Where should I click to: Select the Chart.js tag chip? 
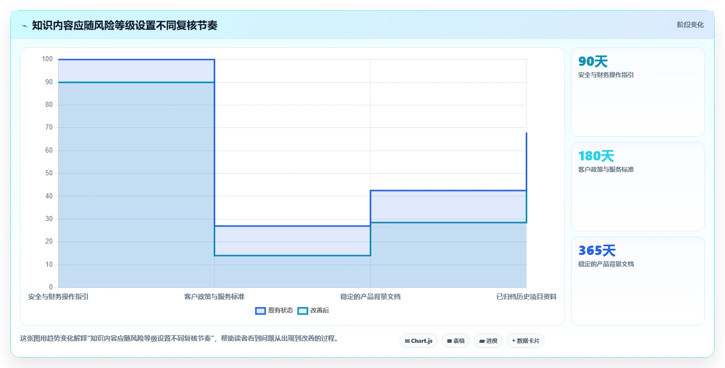pos(419,341)
